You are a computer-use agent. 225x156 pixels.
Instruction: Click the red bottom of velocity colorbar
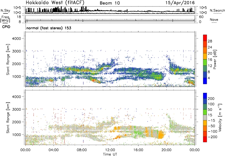[x=205, y=139]
